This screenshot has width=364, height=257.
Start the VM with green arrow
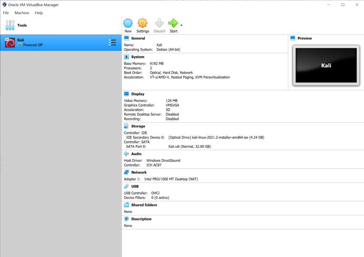pos(173,23)
